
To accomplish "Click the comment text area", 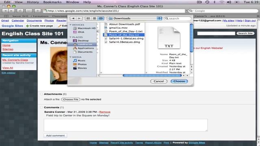I will click(x=126, y=125).
